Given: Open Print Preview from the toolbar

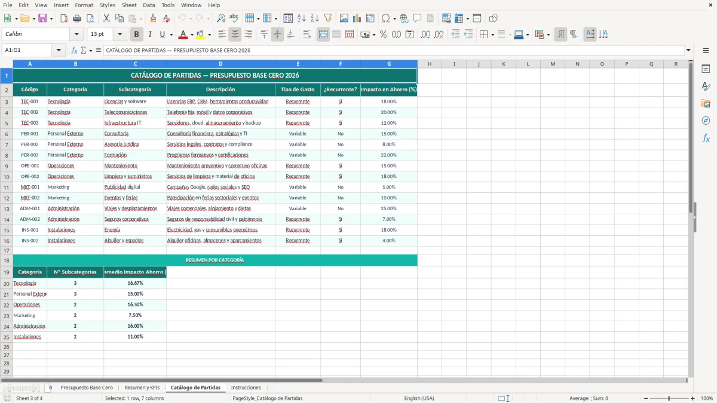Looking at the screenshot, I should pyautogui.click(x=90, y=19).
